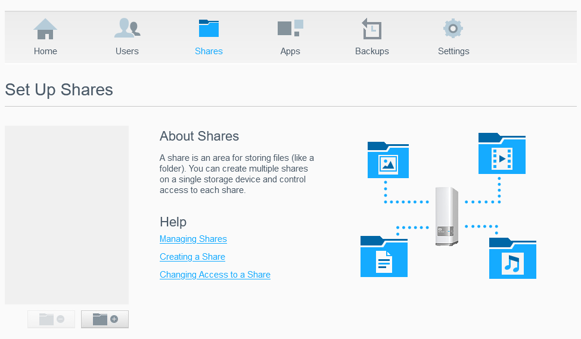The height and width of the screenshot is (339, 581).
Task: Open the Managing Shares help link
Action: click(x=193, y=239)
